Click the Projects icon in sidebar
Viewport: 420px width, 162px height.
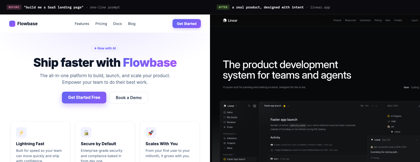coord(225,143)
